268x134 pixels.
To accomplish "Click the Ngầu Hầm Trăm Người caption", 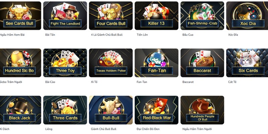I will click(x=197, y=129).
